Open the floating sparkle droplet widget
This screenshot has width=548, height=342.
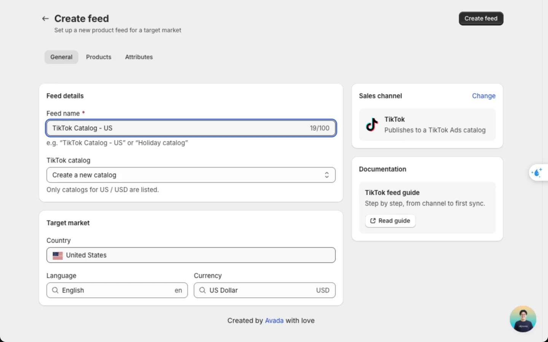[537, 173]
